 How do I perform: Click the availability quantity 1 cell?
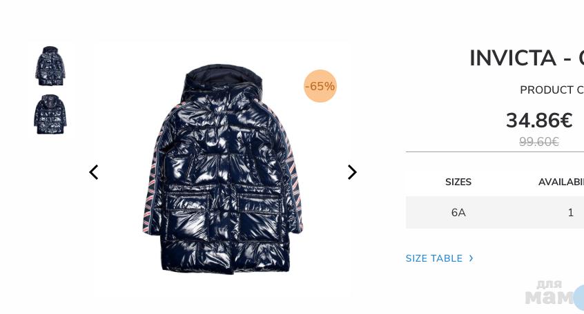570,213
